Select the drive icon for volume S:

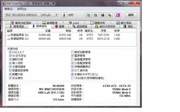[x=8, y=39]
